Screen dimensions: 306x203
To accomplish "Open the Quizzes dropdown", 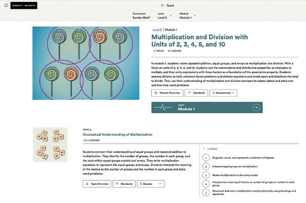I will [151, 184].
